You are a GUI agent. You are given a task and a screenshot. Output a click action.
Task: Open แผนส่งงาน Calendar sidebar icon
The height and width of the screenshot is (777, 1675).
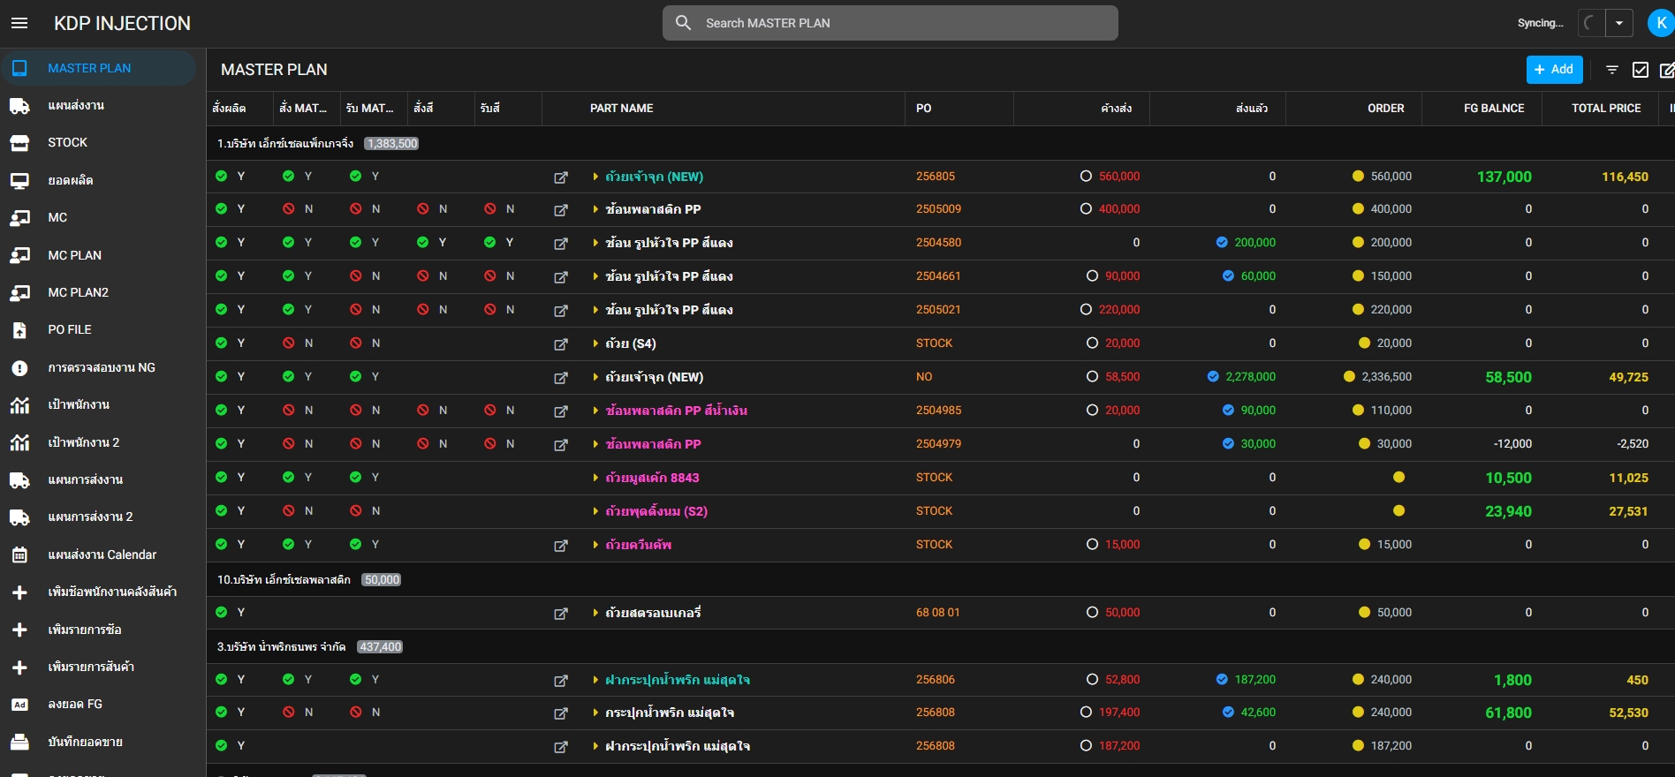point(19,555)
